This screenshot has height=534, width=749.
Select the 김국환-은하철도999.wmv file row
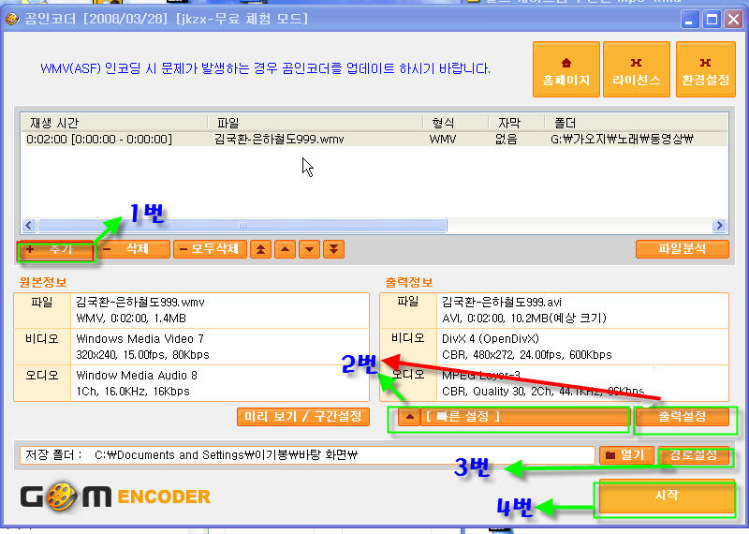(x=374, y=139)
